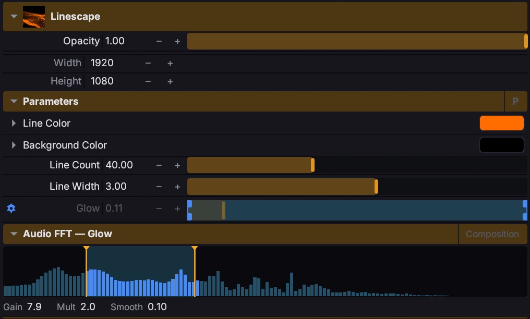Open the black Background Color swatch

click(x=502, y=145)
